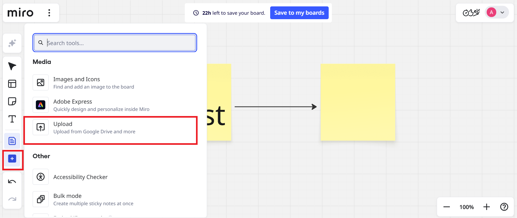Open the board options three-dot menu

49,13
